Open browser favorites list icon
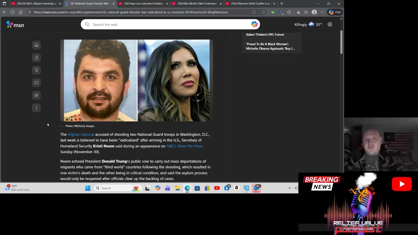The width and height of the screenshot is (418, 235). coord(306,12)
